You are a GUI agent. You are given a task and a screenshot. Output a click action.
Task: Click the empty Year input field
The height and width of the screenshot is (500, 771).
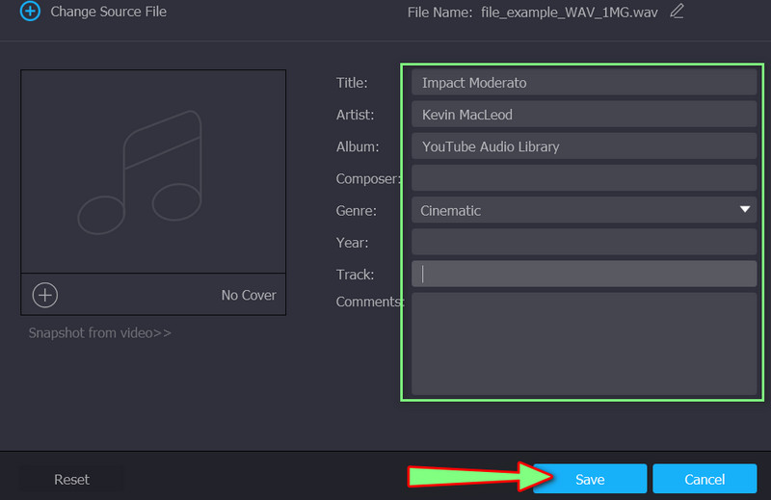583,242
